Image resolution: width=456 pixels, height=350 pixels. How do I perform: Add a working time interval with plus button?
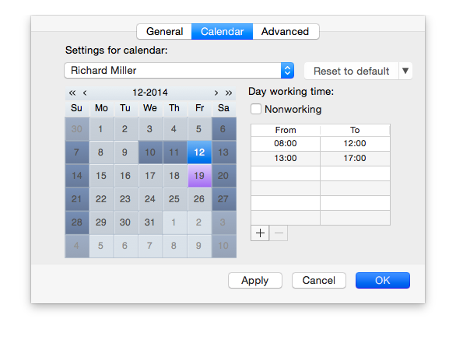point(260,233)
